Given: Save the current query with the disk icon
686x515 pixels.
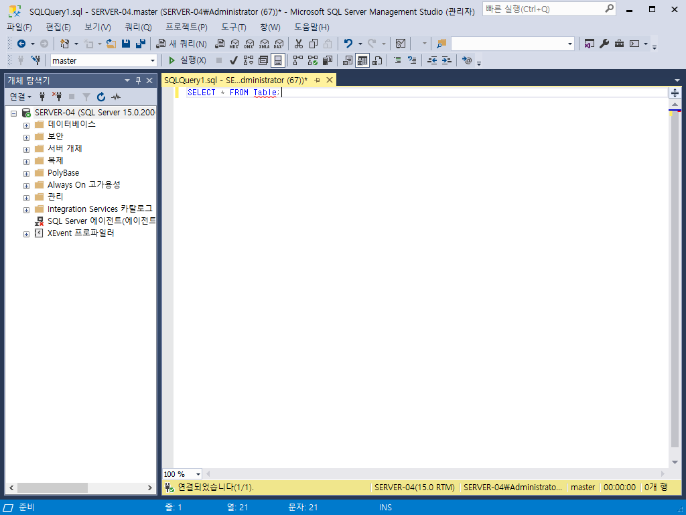Looking at the screenshot, I should click(126, 44).
